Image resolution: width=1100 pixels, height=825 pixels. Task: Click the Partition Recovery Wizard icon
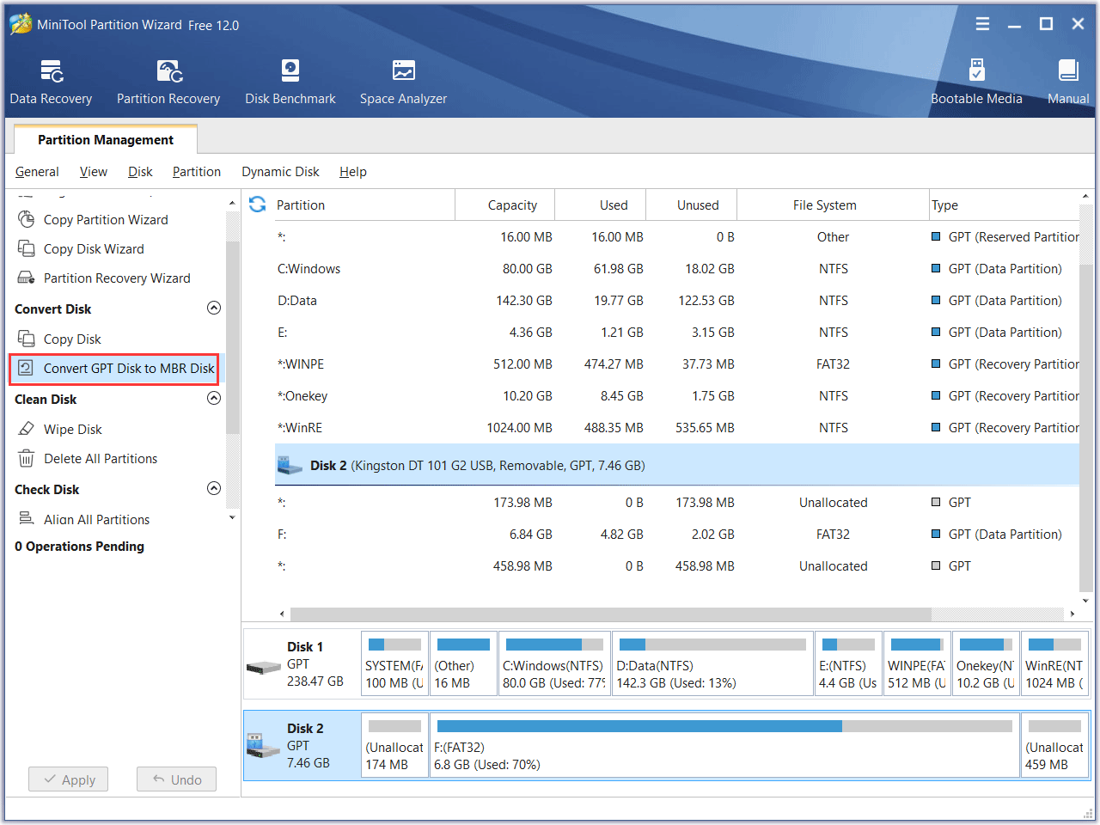click(x=27, y=278)
